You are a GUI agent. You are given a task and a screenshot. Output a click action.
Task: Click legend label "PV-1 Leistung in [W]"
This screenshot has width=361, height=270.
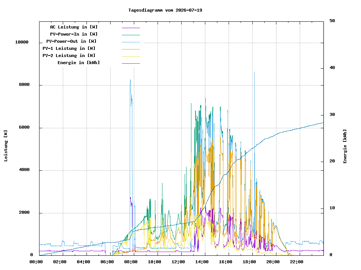click(x=68, y=48)
